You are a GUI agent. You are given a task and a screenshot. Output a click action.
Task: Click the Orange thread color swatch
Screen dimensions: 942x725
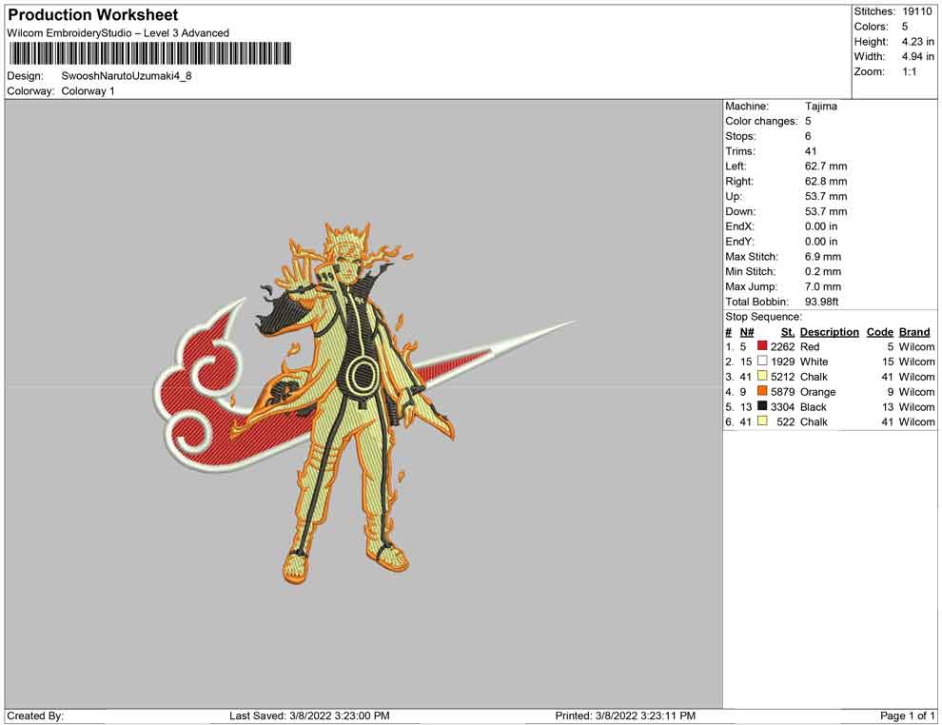pos(762,391)
